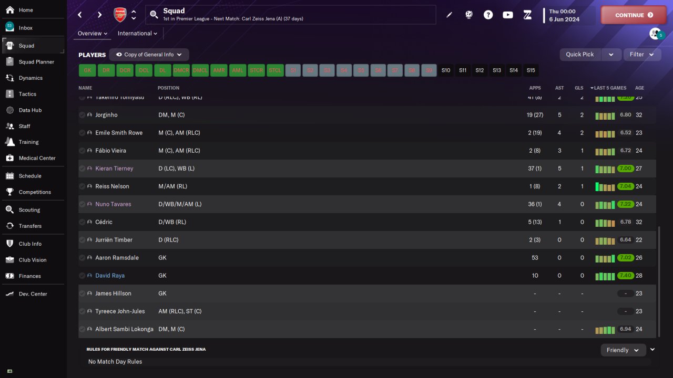Open the Friendly rules dropdown
Image resolution: width=673 pixels, height=378 pixels.
(x=623, y=350)
